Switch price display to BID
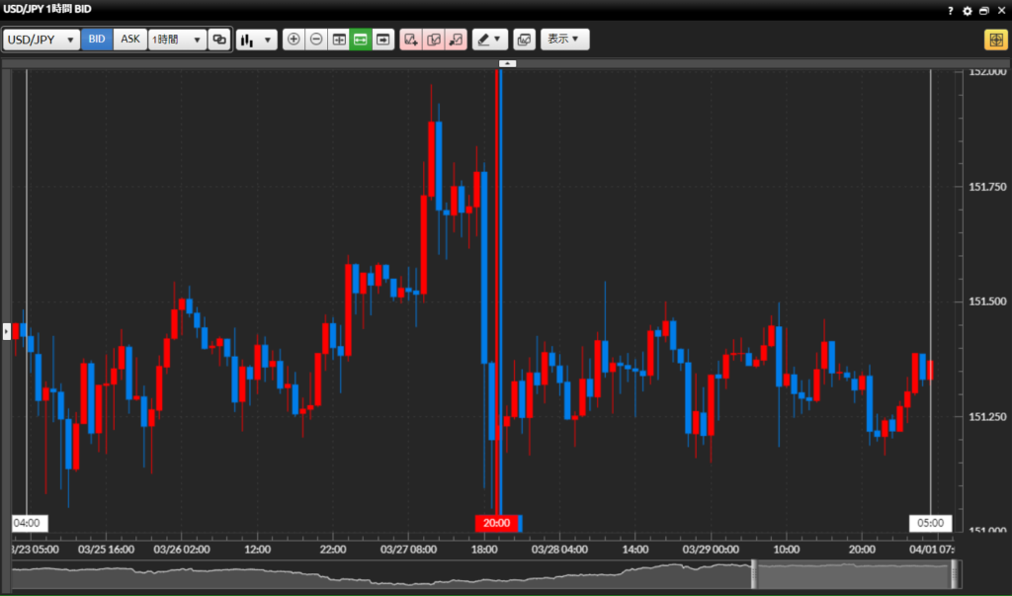Screen dimensions: 1012x596 97,40
